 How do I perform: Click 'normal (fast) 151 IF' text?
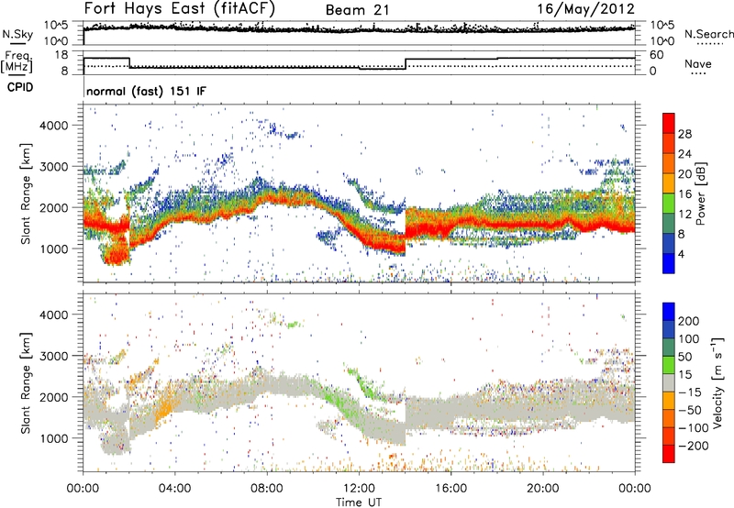point(146,91)
